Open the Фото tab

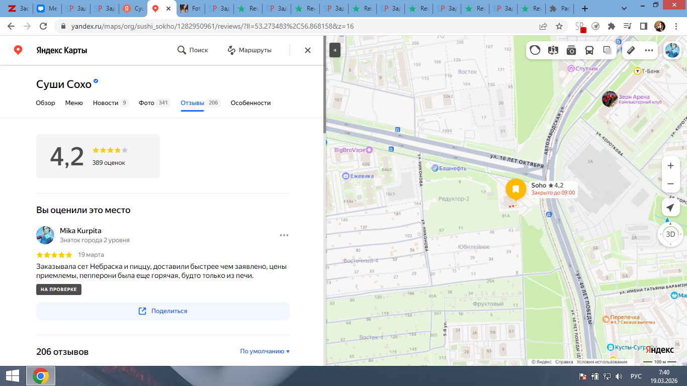click(154, 103)
